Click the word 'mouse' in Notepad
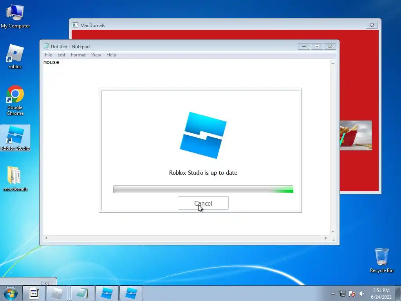This screenshot has height=301, width=401. coord(51,62)
